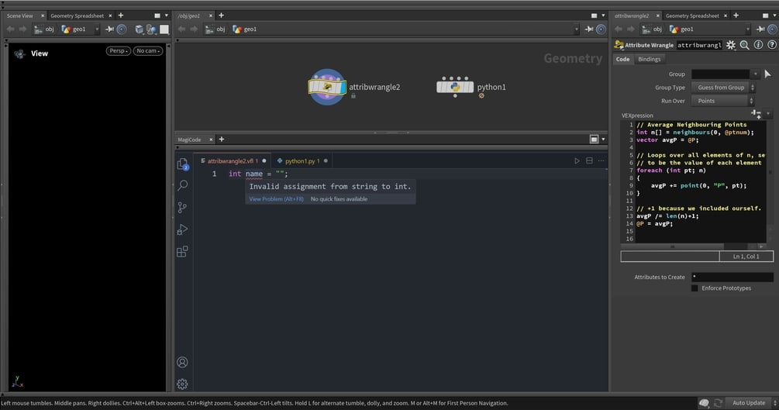Go back in Scene View path bar

tap(10, 29)
